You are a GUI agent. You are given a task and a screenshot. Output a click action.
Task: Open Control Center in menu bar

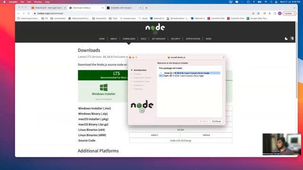tap(276, 2)
